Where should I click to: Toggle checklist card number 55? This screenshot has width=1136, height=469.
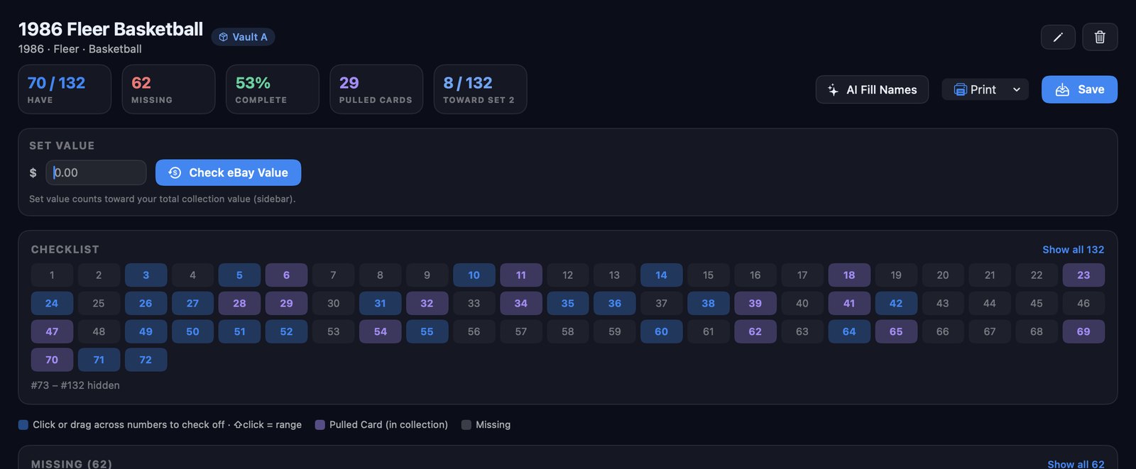pos(427,331)
